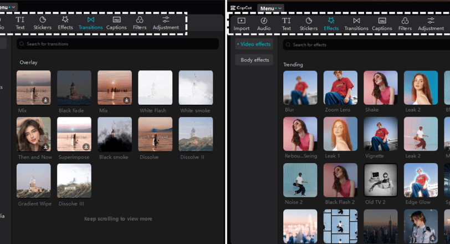The image size is (450, 244).
Task: Select the Noise 2 effect
Action: coord(300,180)
